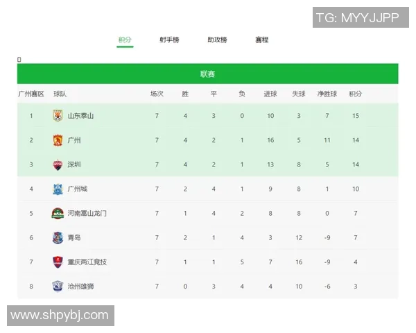Open the 助攻榜 assists tab

(217, 40)
